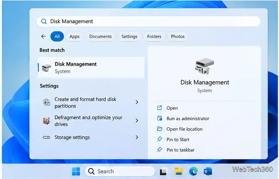Viewport: 279px width, 179px height.
Task: Open Create and format hard disk partitions
Action: tap(91, 102)
